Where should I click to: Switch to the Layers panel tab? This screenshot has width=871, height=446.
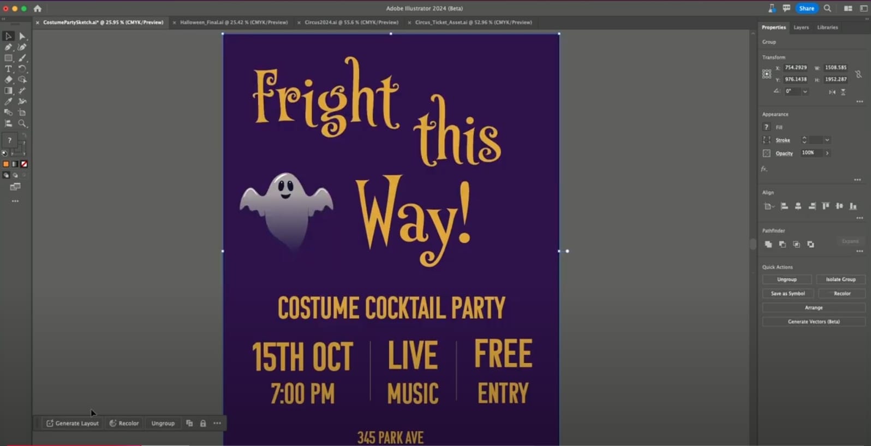tap(801, 27)
